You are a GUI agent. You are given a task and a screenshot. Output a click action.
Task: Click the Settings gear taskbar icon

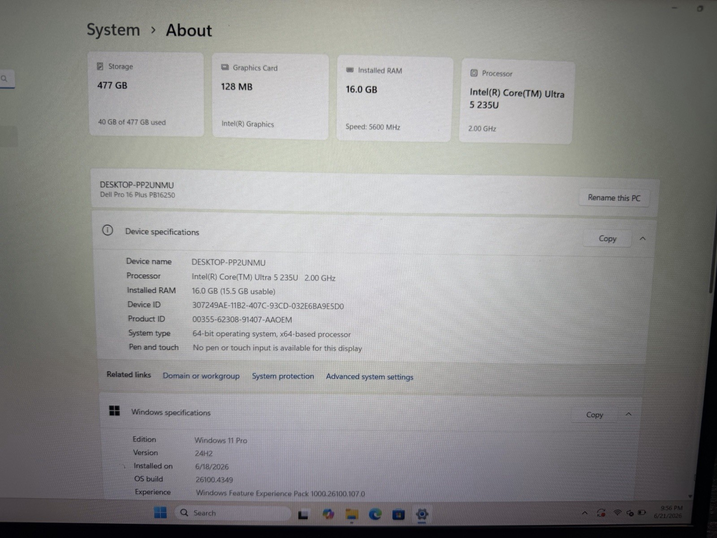[x=422, y=514]
